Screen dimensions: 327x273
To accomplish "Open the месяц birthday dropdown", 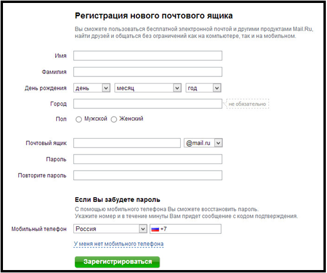I will [148, 88].
